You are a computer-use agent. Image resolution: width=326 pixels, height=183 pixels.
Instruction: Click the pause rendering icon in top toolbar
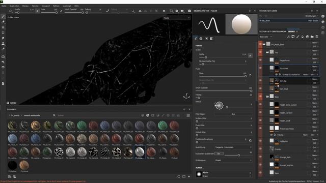tap(164, 11)
